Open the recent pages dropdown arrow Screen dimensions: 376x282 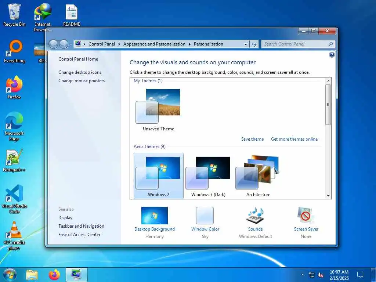click(x=71, y=44)
